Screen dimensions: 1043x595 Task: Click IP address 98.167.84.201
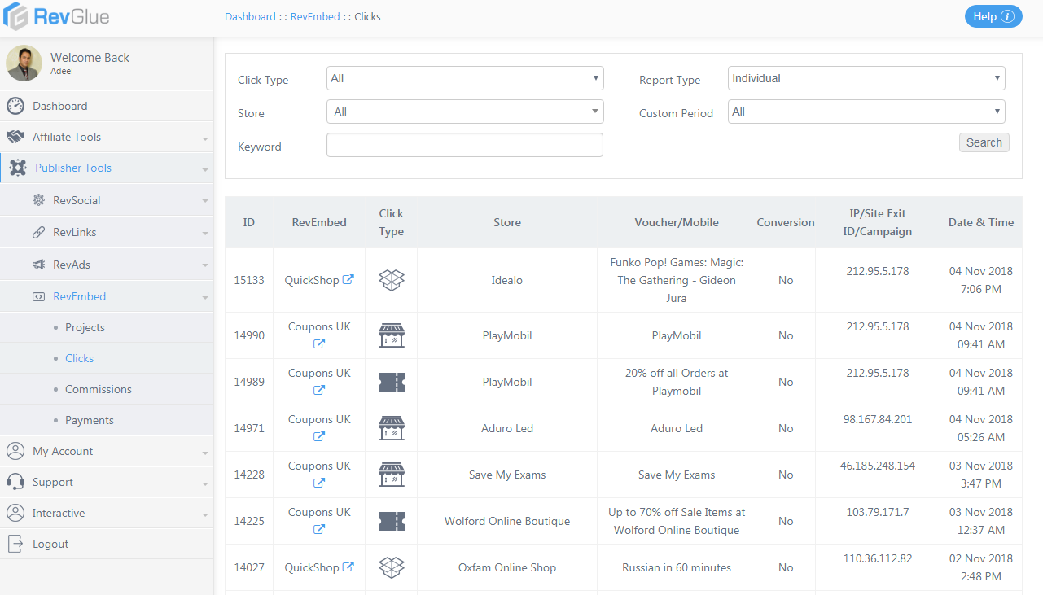point(878,419)
